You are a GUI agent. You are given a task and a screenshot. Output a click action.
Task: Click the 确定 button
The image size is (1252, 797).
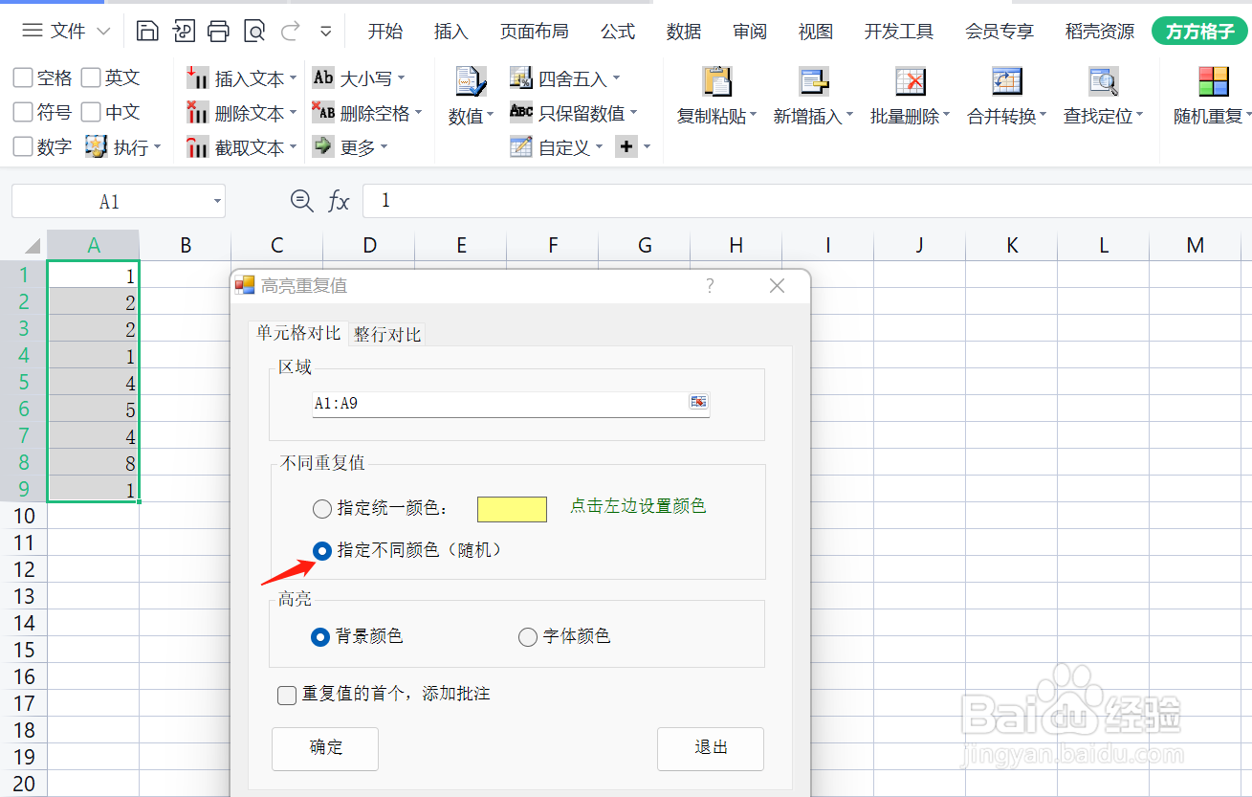pos(325,748)
